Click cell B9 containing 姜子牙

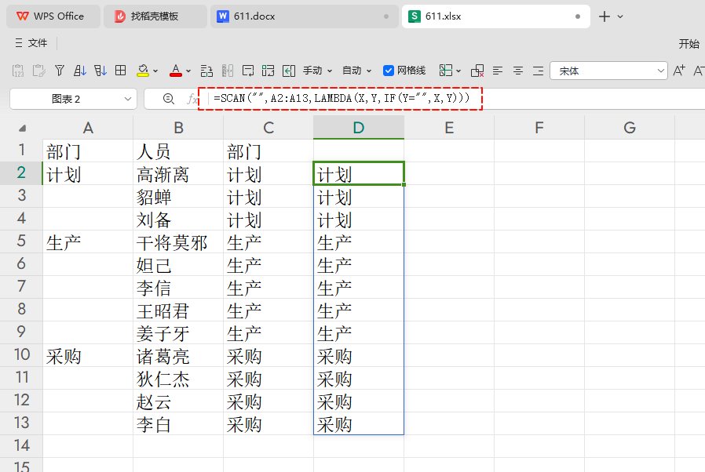pyautogui.click(x=178, y=332)
